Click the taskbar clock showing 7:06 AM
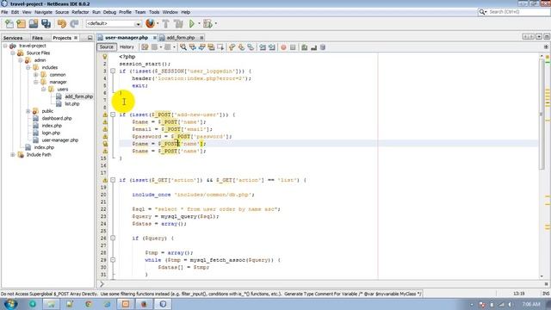Viewport: 551px width, 310px height. tap(531, 304)
